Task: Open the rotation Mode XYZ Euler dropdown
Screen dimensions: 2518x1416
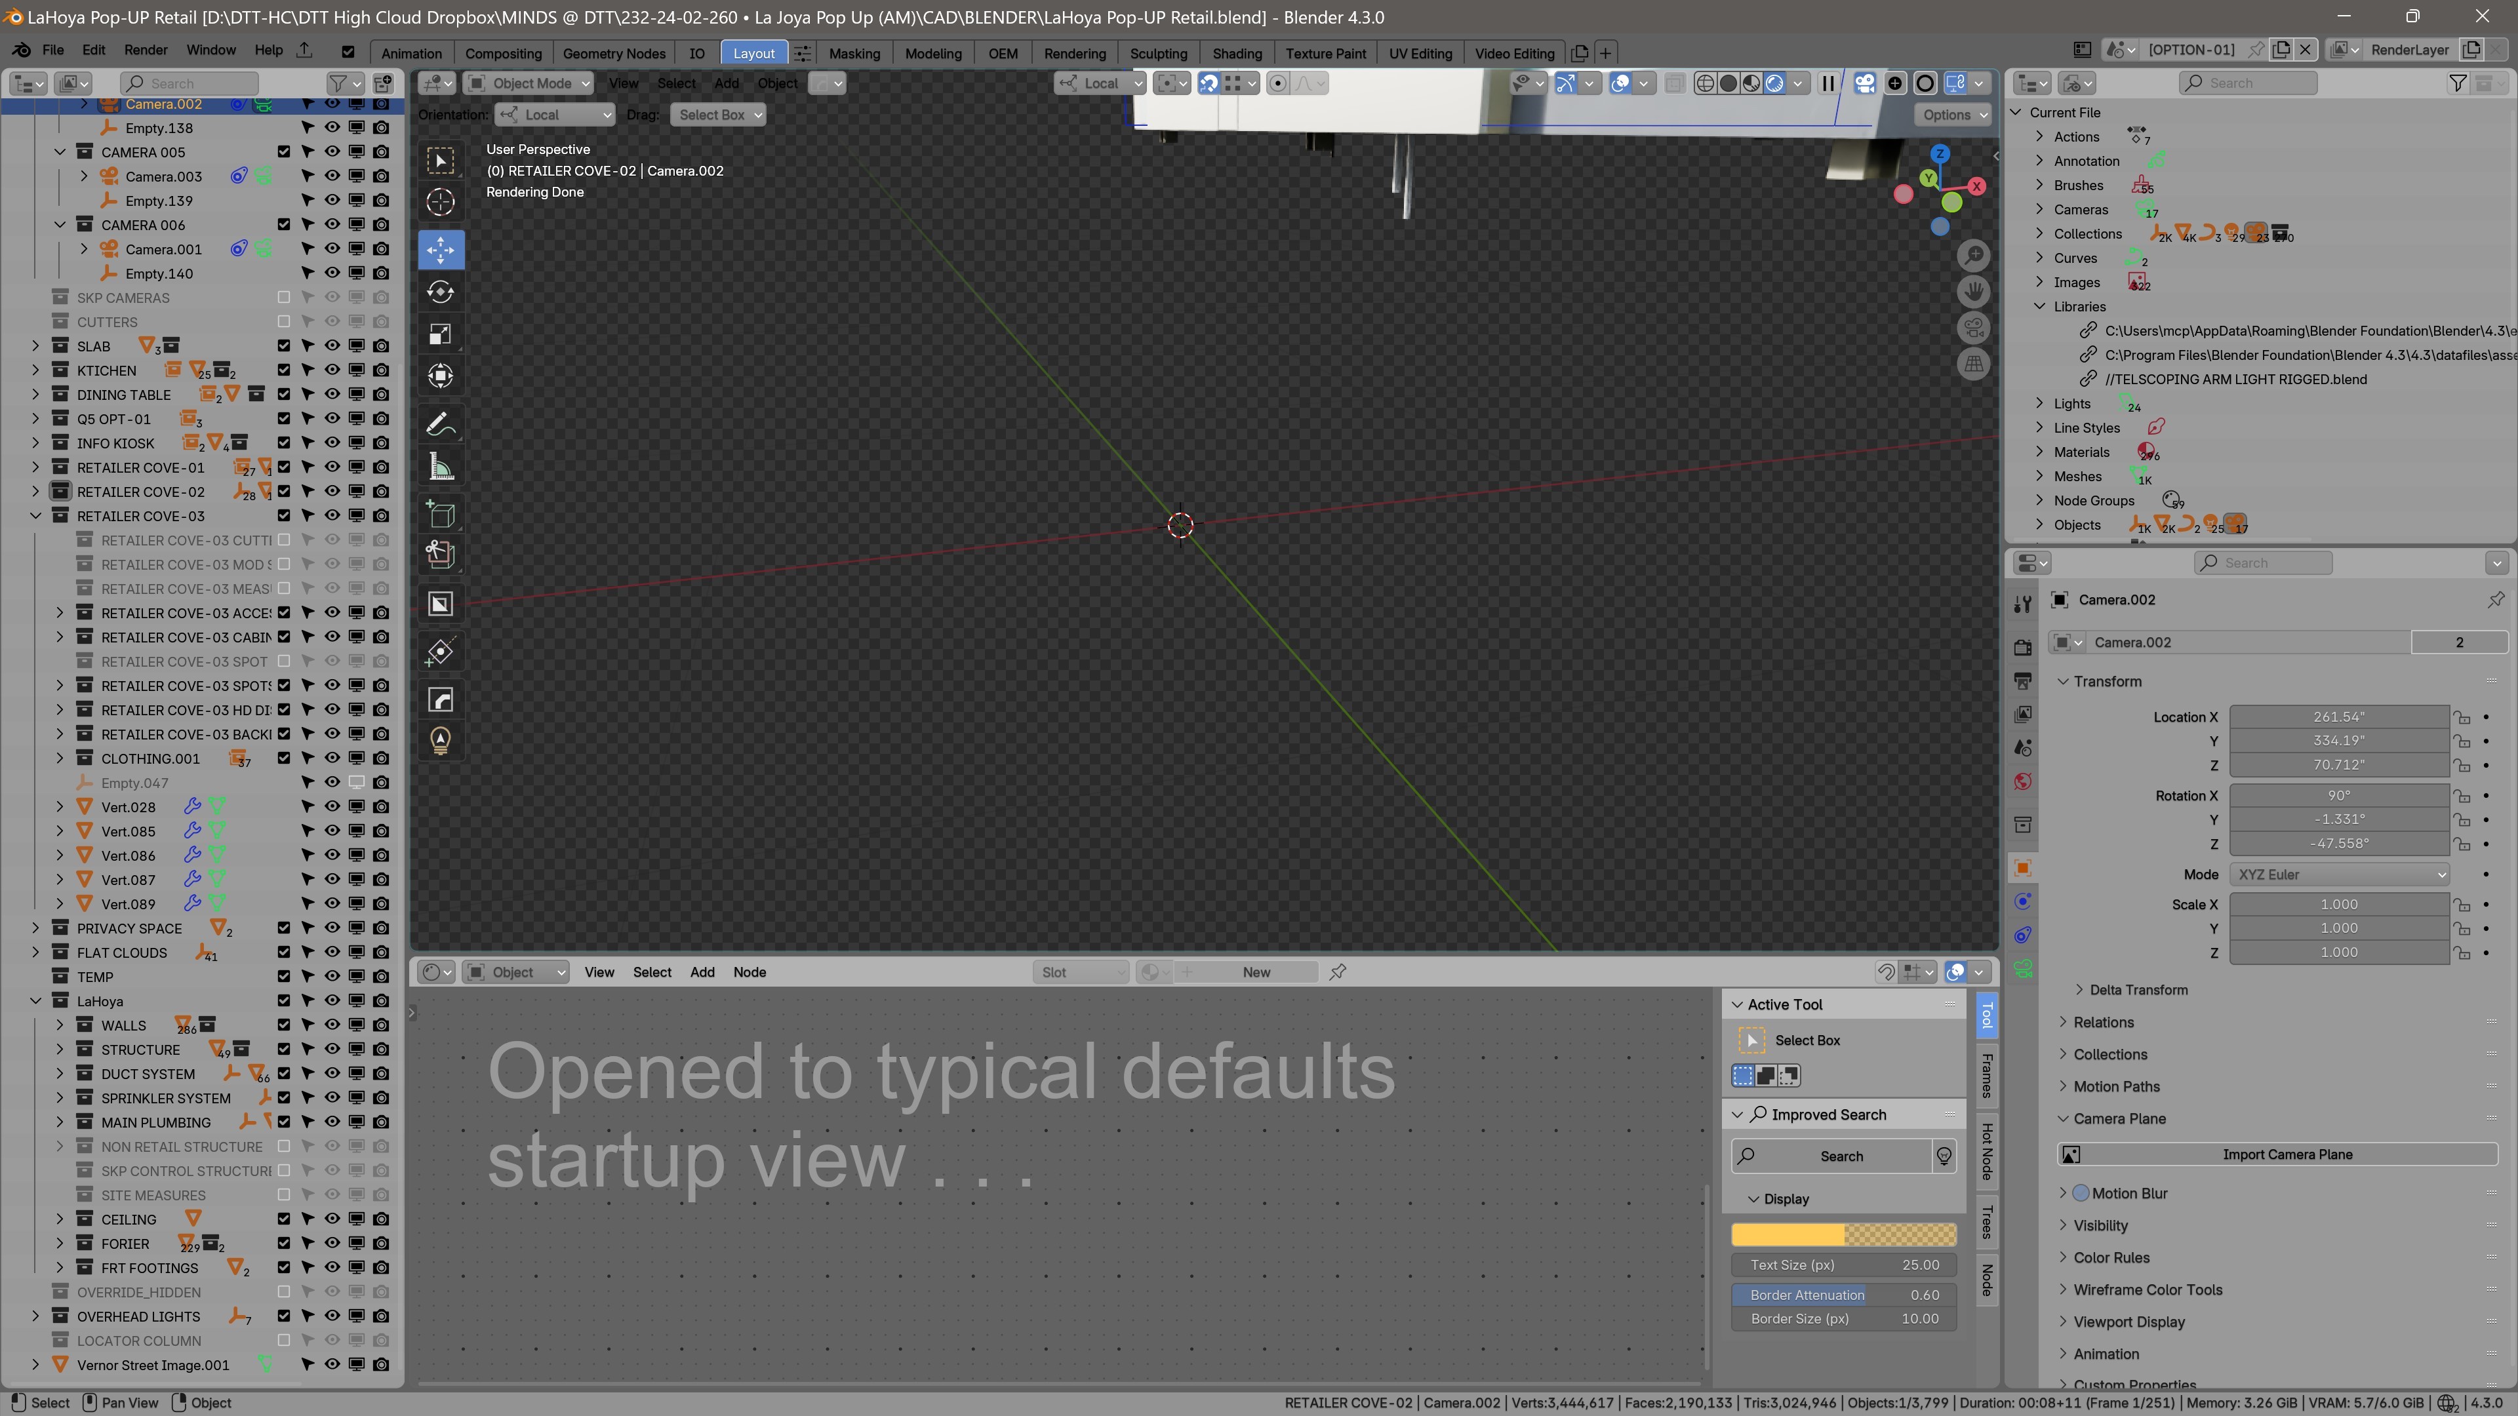Action: tap(2339, 875)
